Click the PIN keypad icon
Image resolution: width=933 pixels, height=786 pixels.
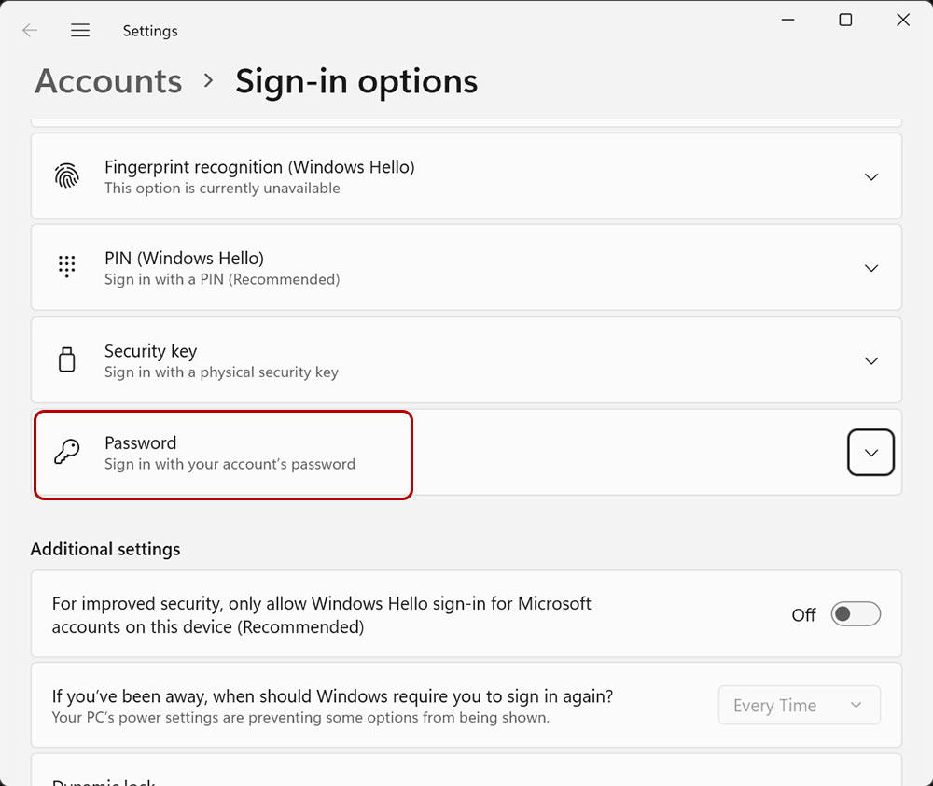(66, 266)
